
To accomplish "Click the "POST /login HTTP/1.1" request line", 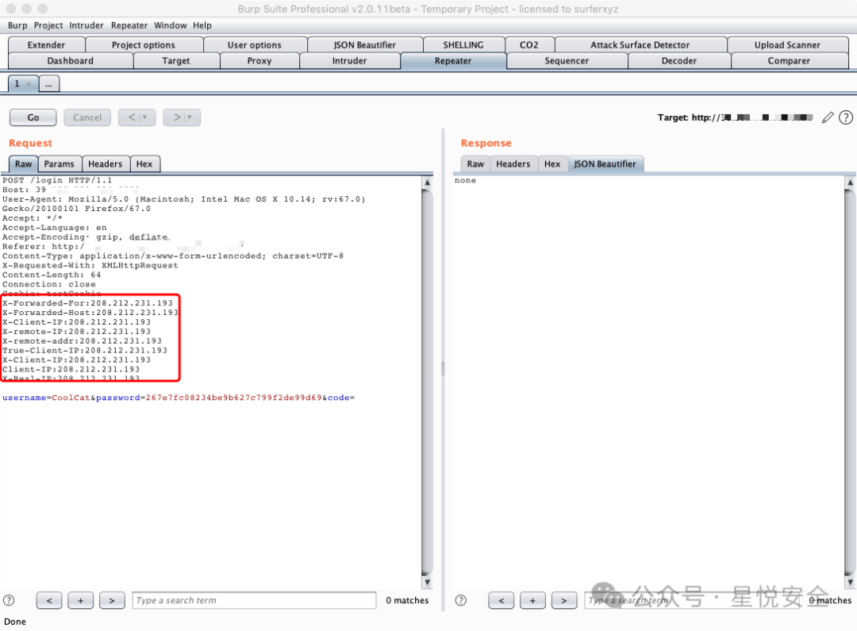I will tap(57, 180).
